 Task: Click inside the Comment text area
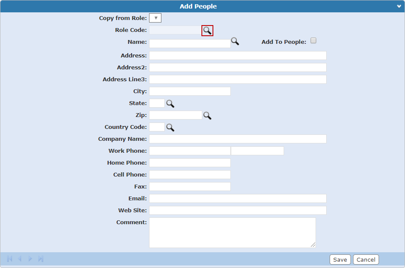(x=232, y=232)
